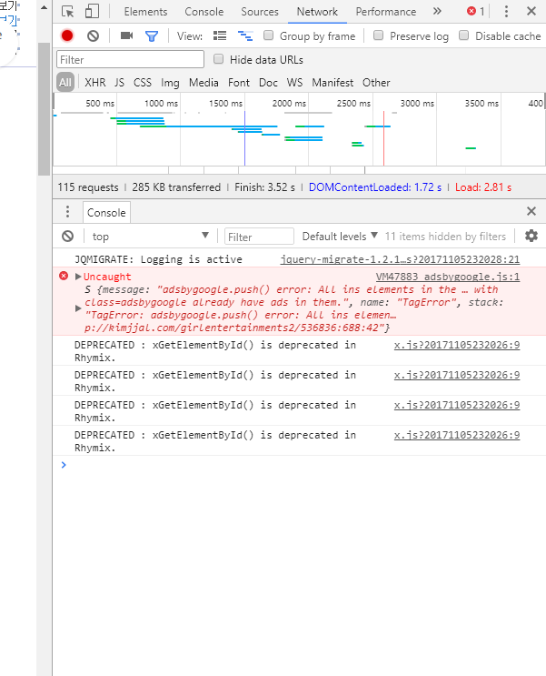546x676 pixels.
Task: Check the Disable cache option
Action: (464, 35)
